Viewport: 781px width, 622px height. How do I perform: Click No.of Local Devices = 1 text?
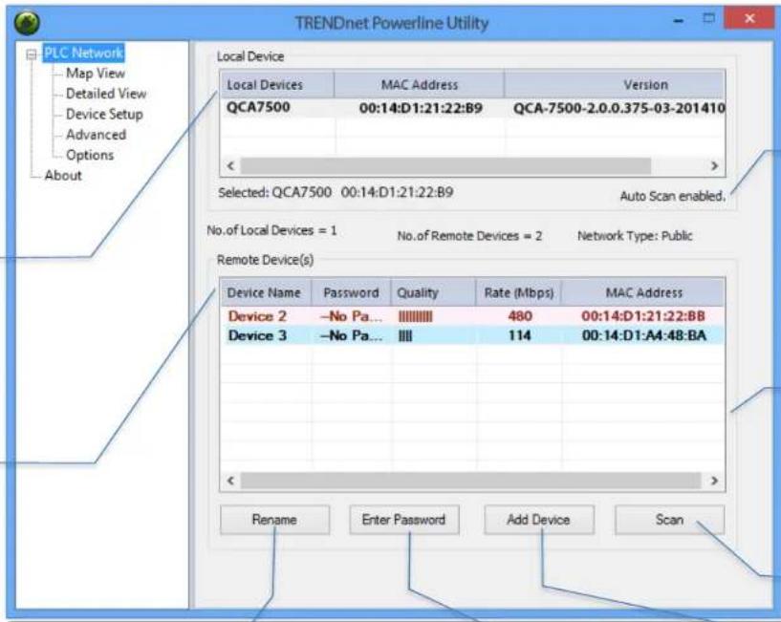point(271,230)
